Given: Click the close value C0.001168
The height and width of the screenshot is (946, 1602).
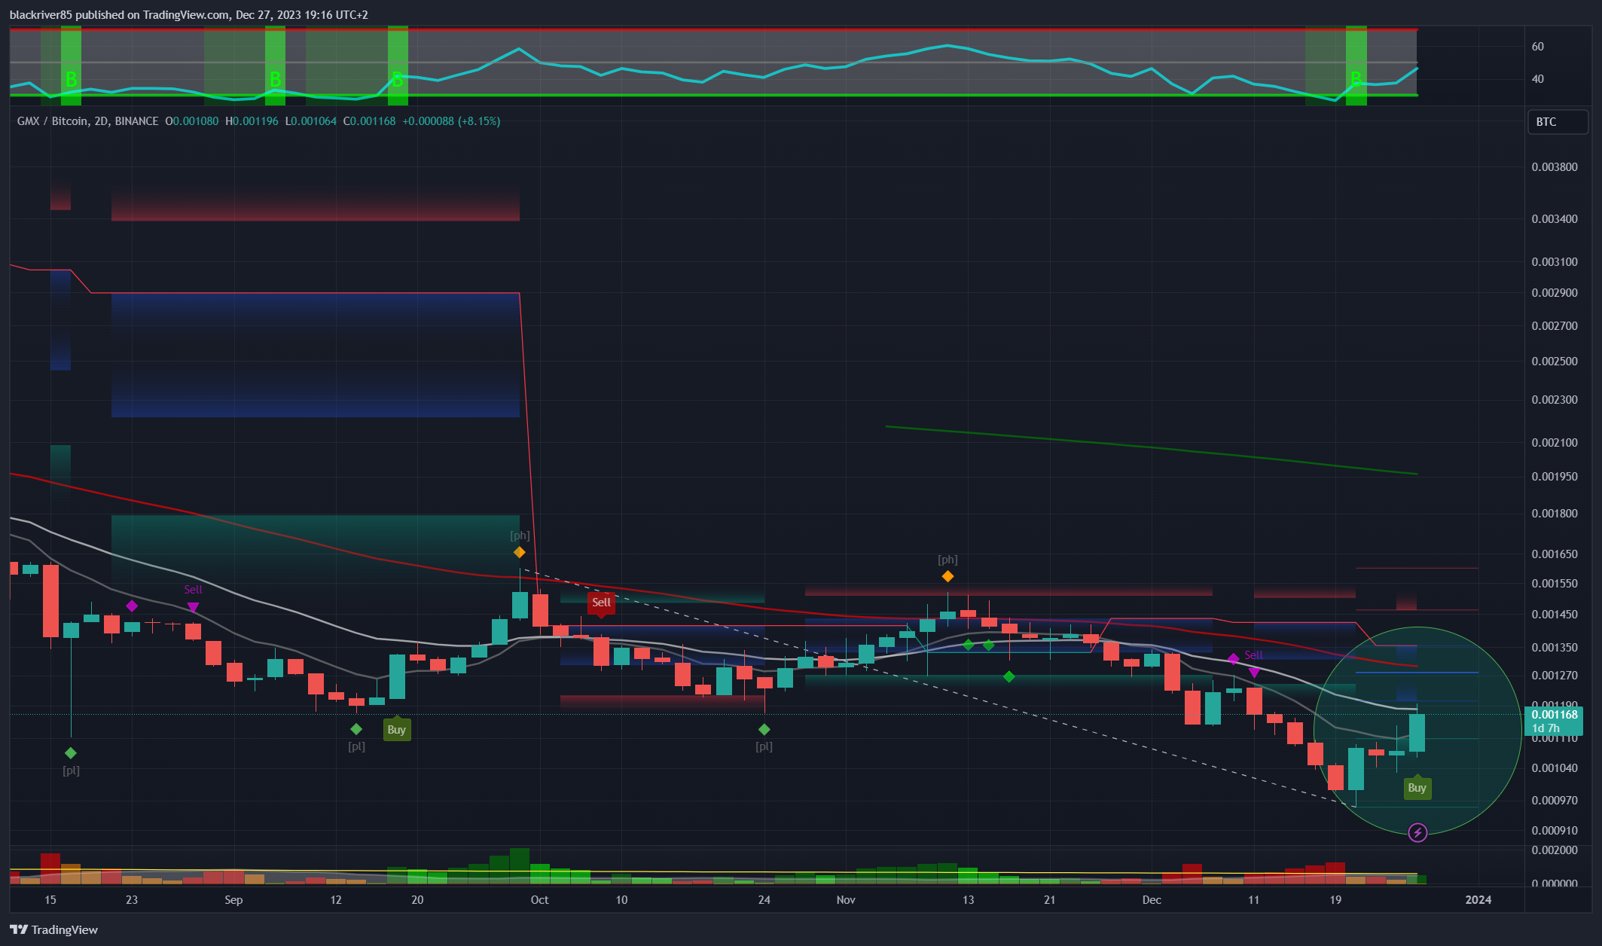Looking at the screenshot, I should tap(369, 121).
